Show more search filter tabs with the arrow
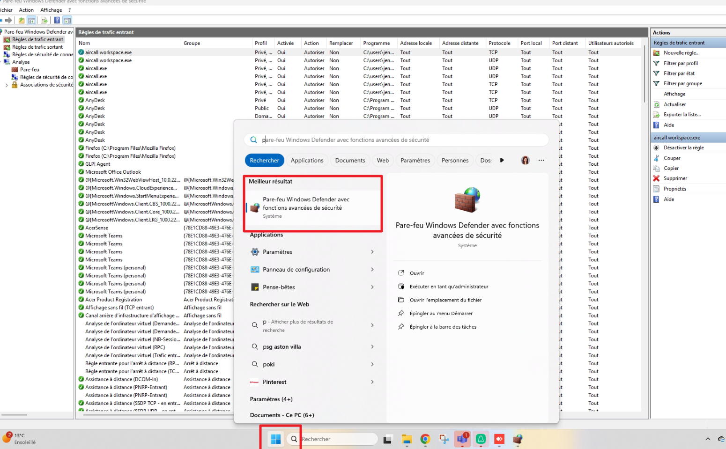 coord(502,160)
